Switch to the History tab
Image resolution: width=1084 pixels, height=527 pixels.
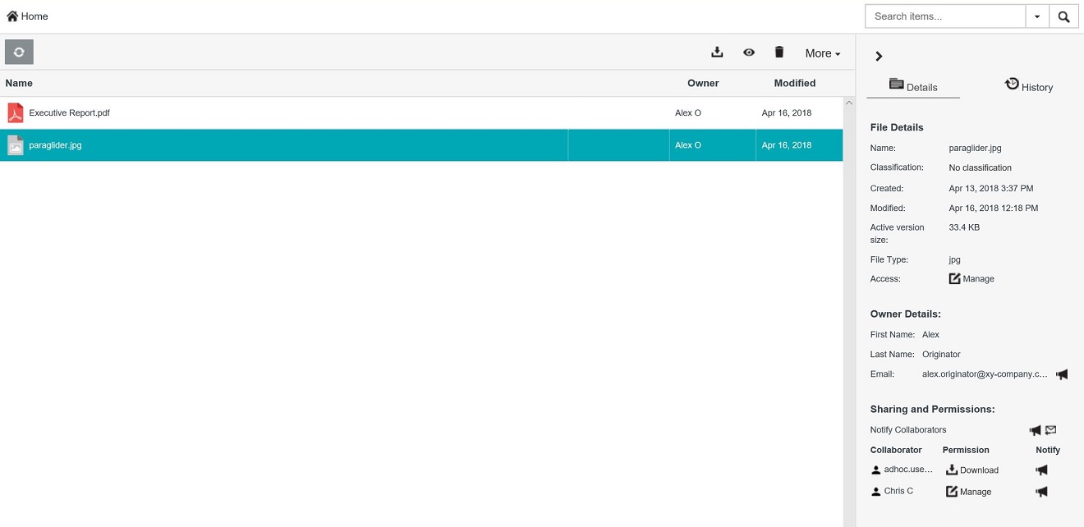pyautogui.click(x=1028, y=86)
